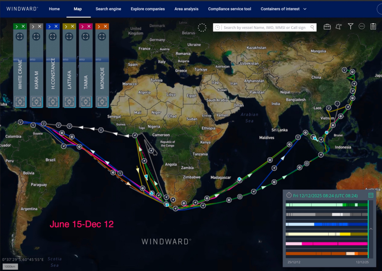Open the Area analysis menu
The width and height of the screenshot is (382, 271).
(186, 9)
